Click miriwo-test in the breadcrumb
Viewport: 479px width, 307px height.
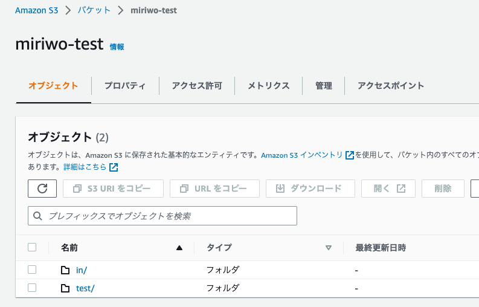click(x=153, y=10)
